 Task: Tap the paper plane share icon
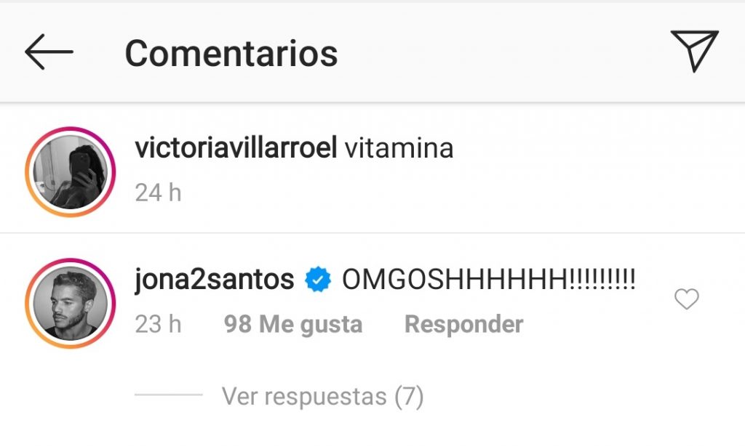[694, 52]
